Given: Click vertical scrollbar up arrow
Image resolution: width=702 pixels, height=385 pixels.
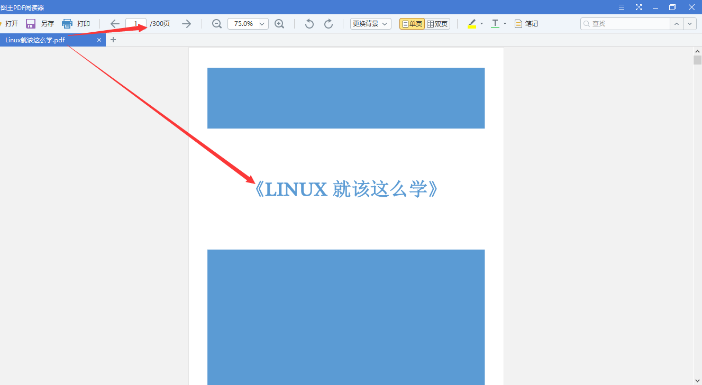Looking at the screenshot, I should 698,51.
